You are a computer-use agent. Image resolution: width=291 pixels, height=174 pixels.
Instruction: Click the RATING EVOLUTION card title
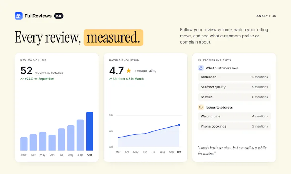tap(124, 60)
